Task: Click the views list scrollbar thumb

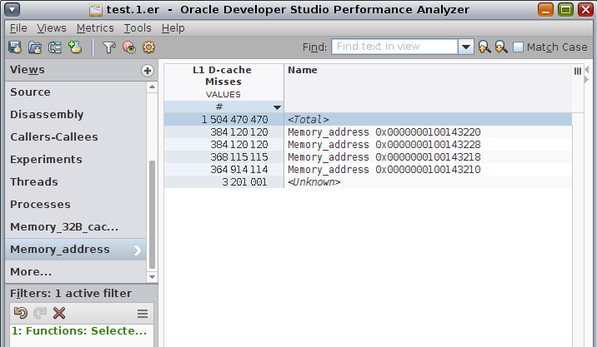Action: (152, 215)
